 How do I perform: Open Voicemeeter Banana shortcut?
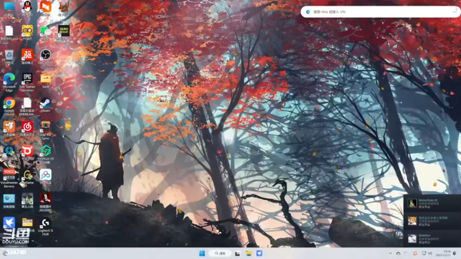(9, 178)
